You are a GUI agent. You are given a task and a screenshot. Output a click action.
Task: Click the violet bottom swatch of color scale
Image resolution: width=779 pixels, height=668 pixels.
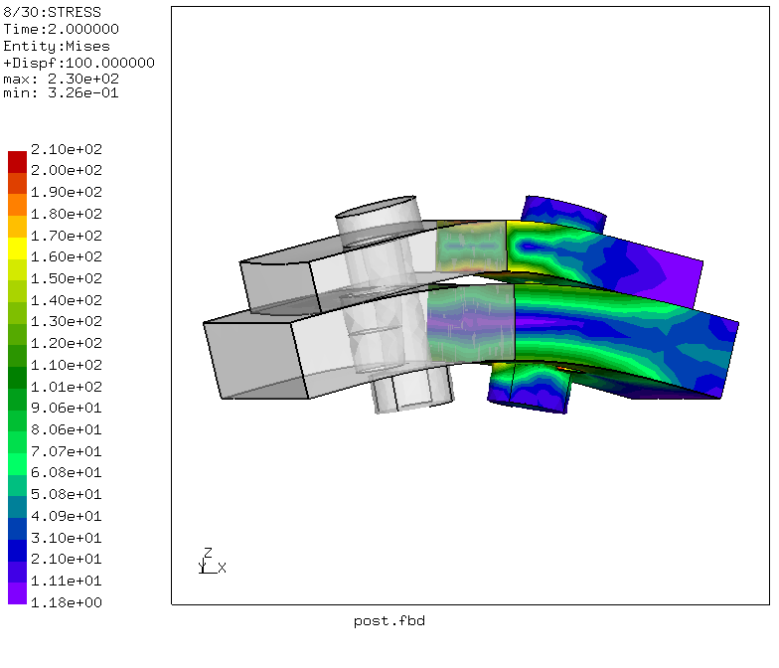pyautogui.click(x=18, y=592)
